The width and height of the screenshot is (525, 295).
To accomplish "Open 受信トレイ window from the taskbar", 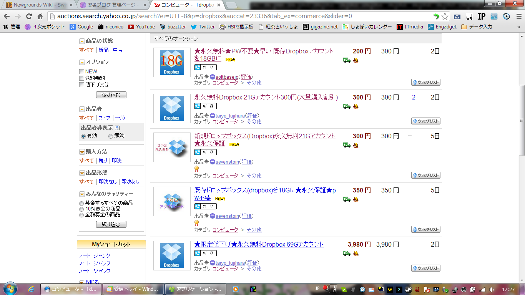I will coord(133,289).
